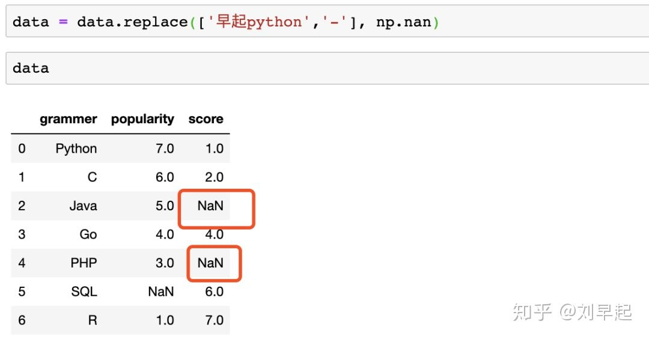The height and width of the screenshot is (339, 649).
Task: Click popularity value 6.0 in C row
Action: (x=165, y=177)
